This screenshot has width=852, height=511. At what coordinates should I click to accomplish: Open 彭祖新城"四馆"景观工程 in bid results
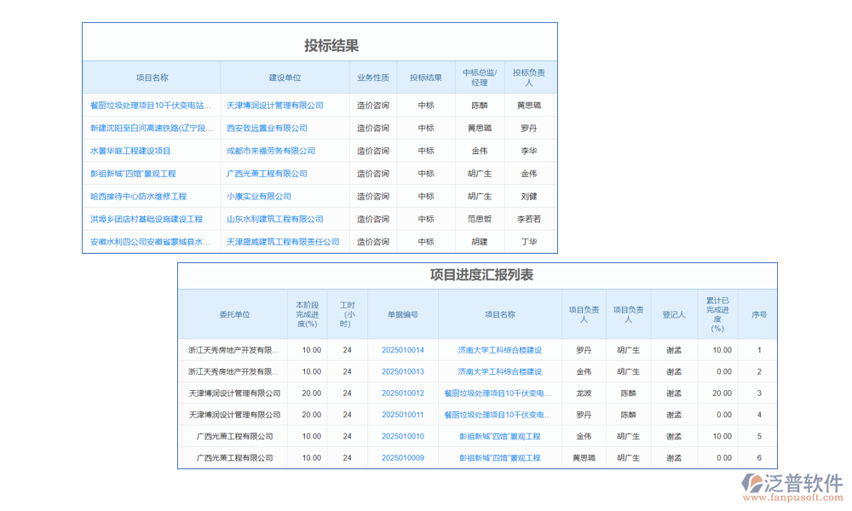133,173
